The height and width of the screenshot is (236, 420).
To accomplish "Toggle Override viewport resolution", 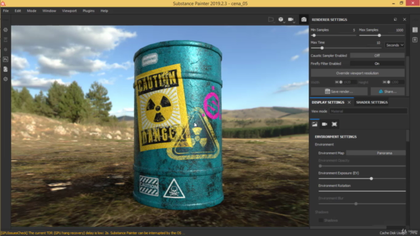I will [358, 73].
